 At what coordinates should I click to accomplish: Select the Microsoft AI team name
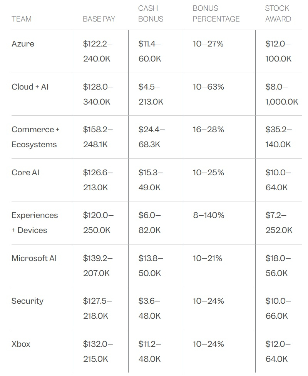click(x=34, y=258)
